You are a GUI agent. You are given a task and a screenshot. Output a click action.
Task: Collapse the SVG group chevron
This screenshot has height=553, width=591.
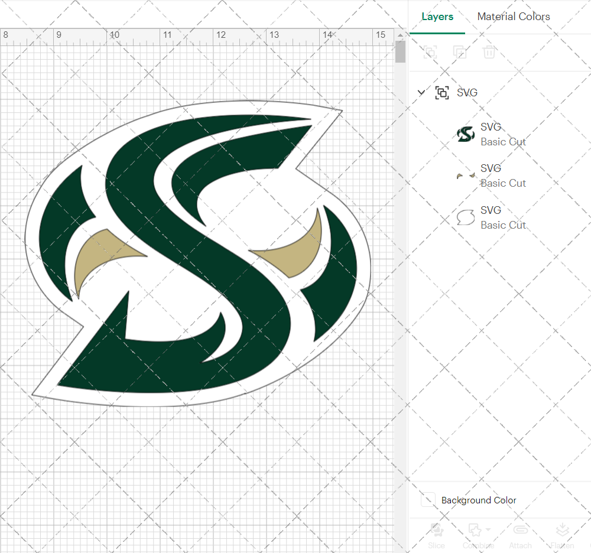coord(421,92)
